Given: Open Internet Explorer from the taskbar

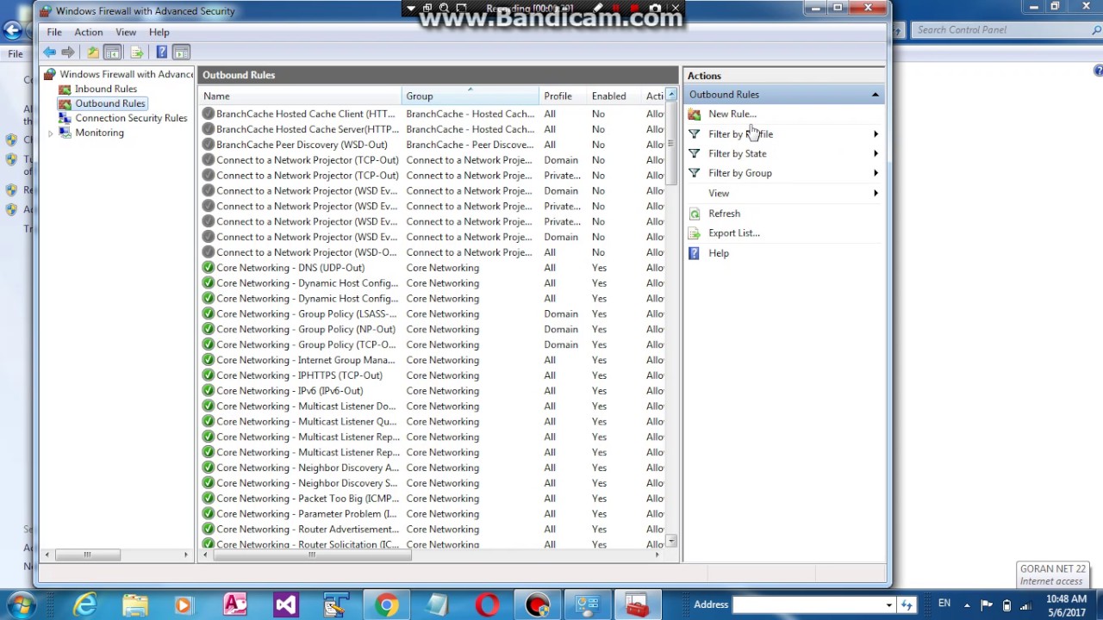Looking at the screenshot, I should click(x=84, y=605).
